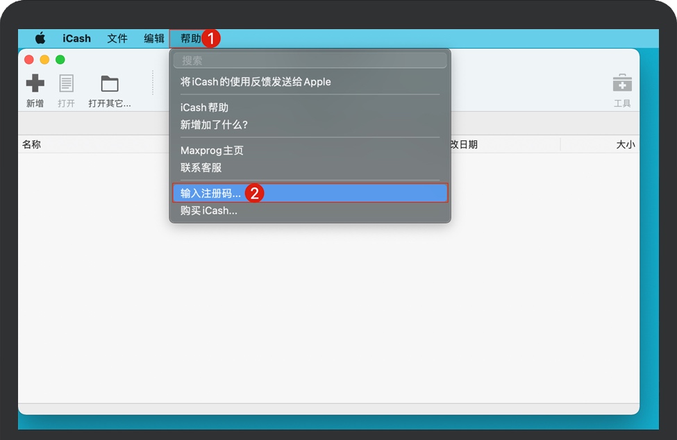Select 联系客服 menu entry

[x=310, y=167]
